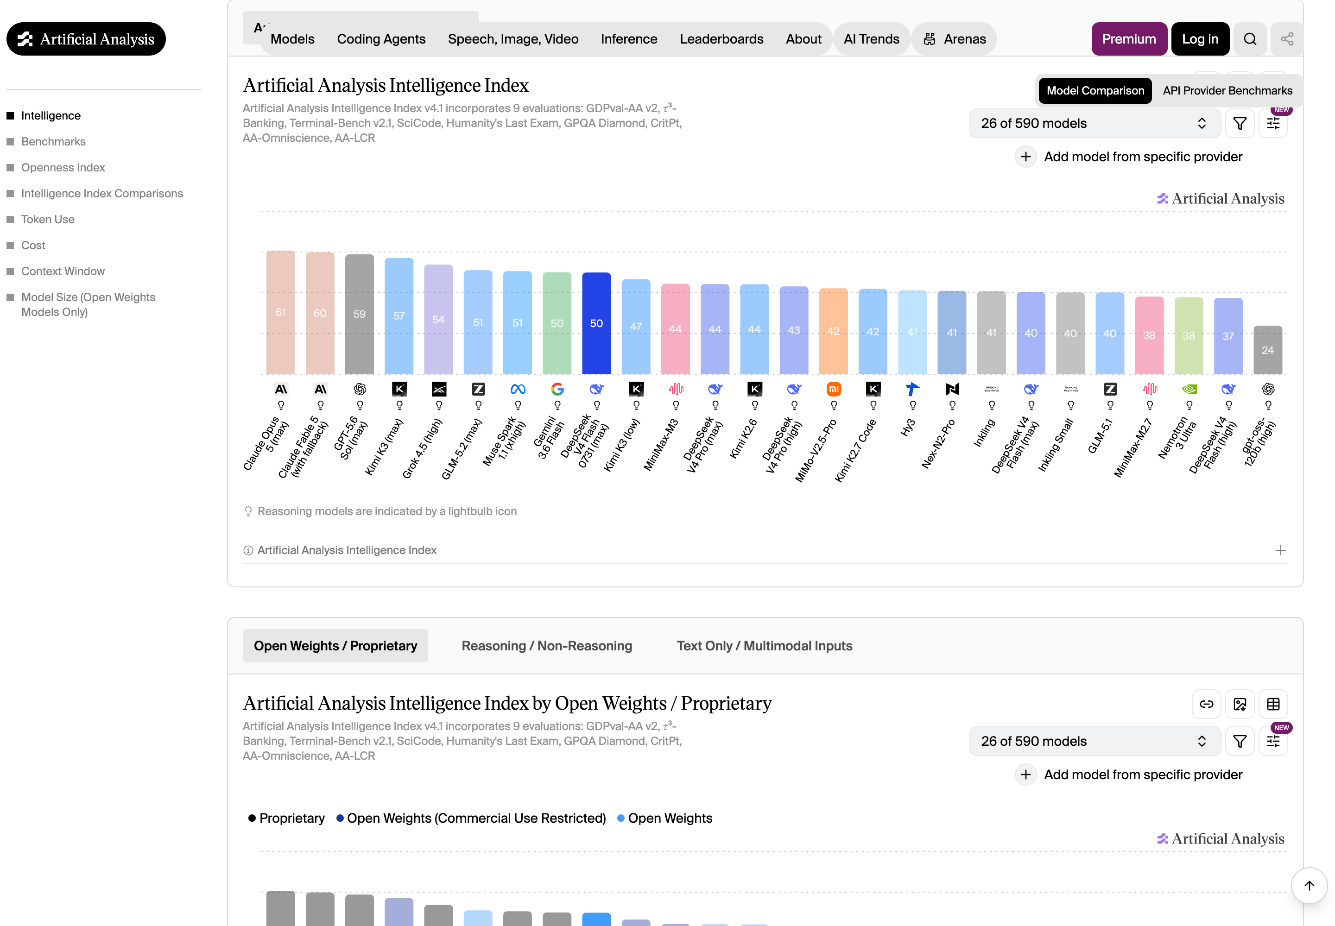Select the Open Weights / Proprietary tab
Viewport: 1335px width, 926px height.
[x=335, y=646]
